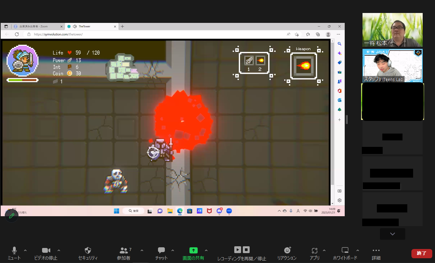Viewport: 435px width, 263px height.
Task: Open the リアクション reactions menu
Action: (287, 254)
